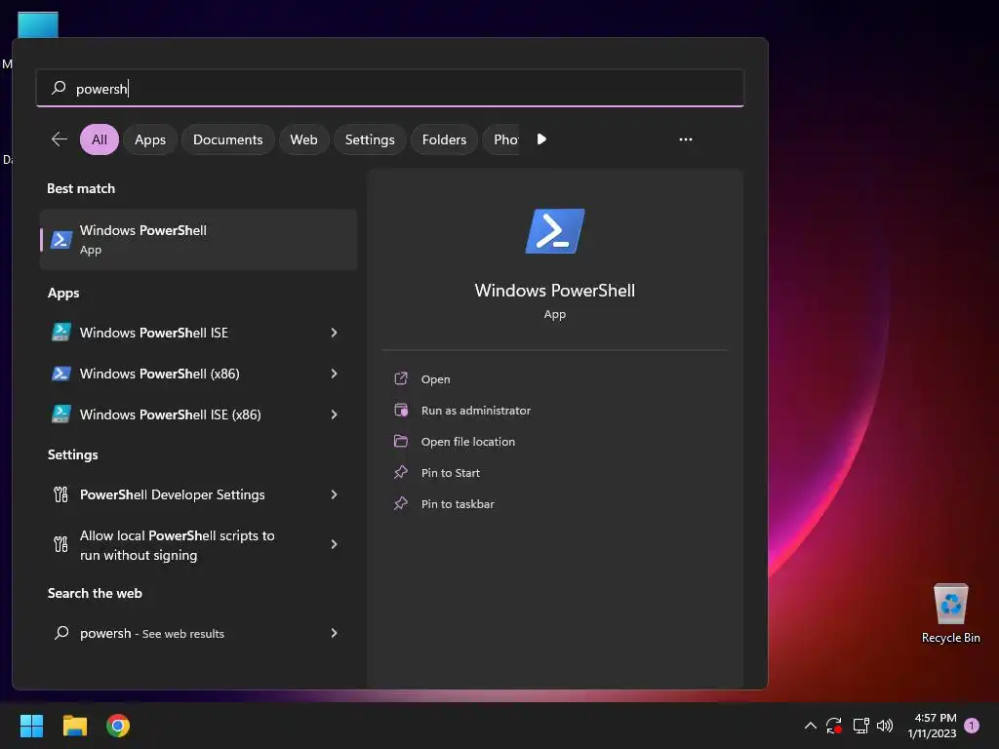Viewport: 999px width, 749px height.
Task: Open File Explorer from the taskbar
Action: [x=74, y=726]
